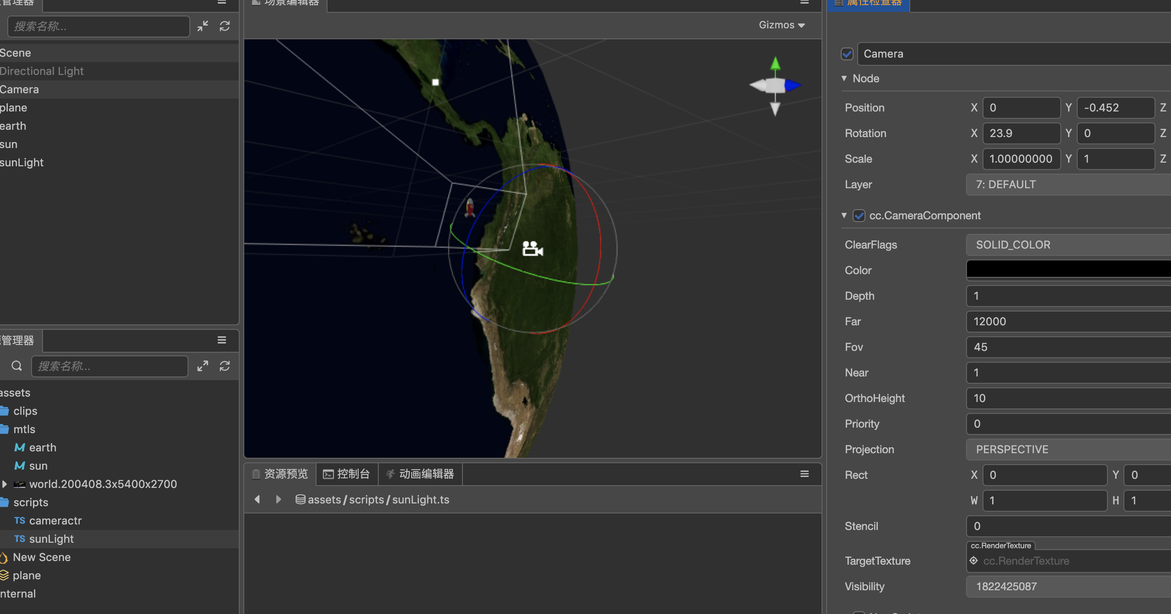Switch to 资源预览 tab

pyautogui.click(x=280, y=474)
